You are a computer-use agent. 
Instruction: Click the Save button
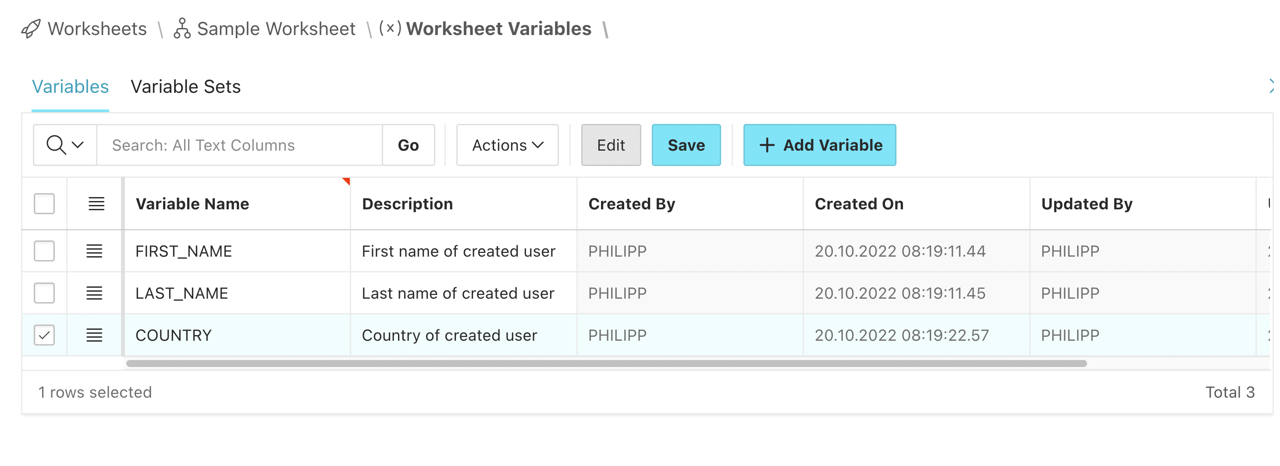click(x=686, y=145)
